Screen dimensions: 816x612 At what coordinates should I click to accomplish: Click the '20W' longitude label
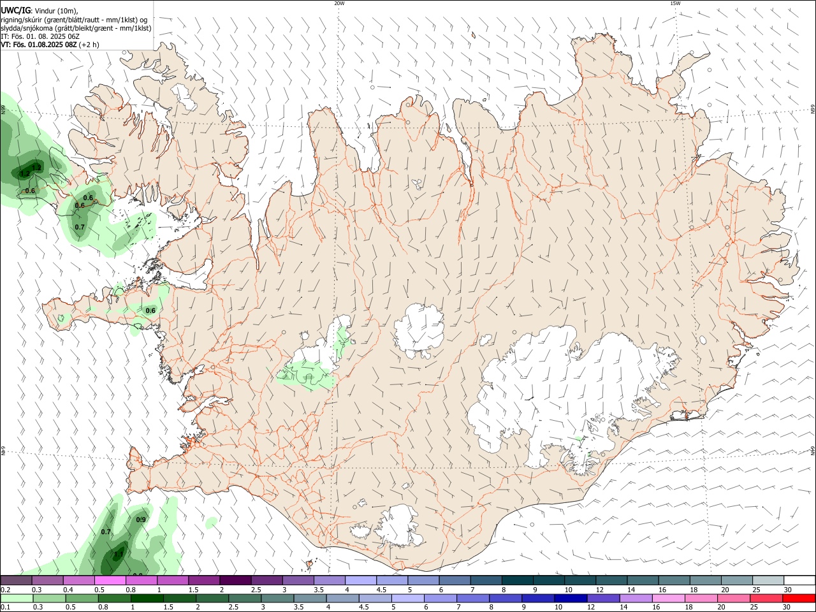[x=339, y=3]
